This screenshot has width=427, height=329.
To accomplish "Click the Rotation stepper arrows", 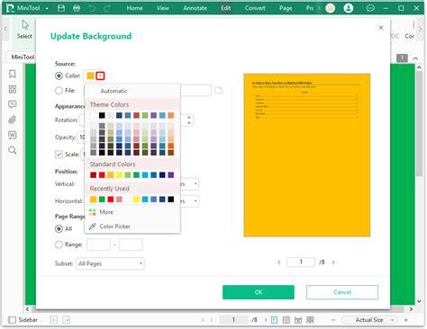I will (189, 120).
